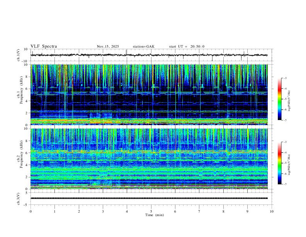The width and height of the screenshot is (306, 237).
Task: Click the ch.3 flat black trace
Action: [x=149, y=198]
